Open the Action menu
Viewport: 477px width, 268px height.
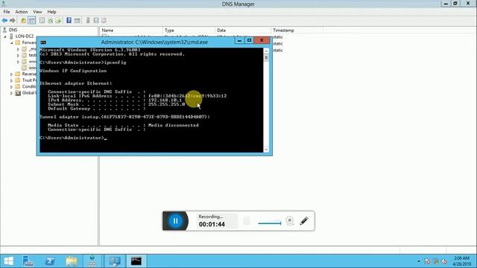coord(22,12)
